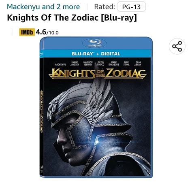Image resolution: width=192 pixels, height=183 pixels.
Task: Click the share icon button
Action: click(x=177, y=46)
